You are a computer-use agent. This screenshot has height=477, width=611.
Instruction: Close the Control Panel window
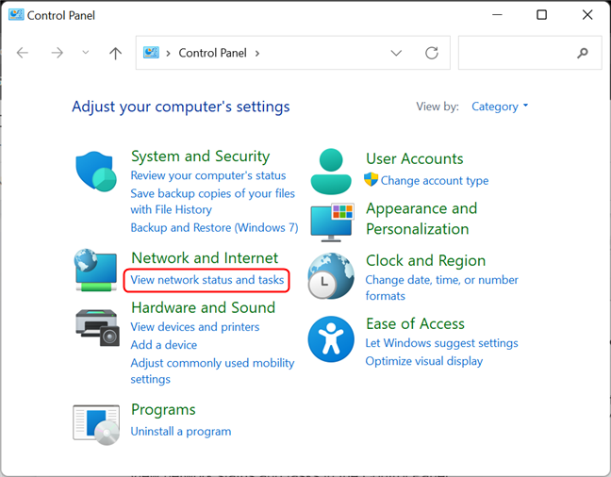[587, 15]
